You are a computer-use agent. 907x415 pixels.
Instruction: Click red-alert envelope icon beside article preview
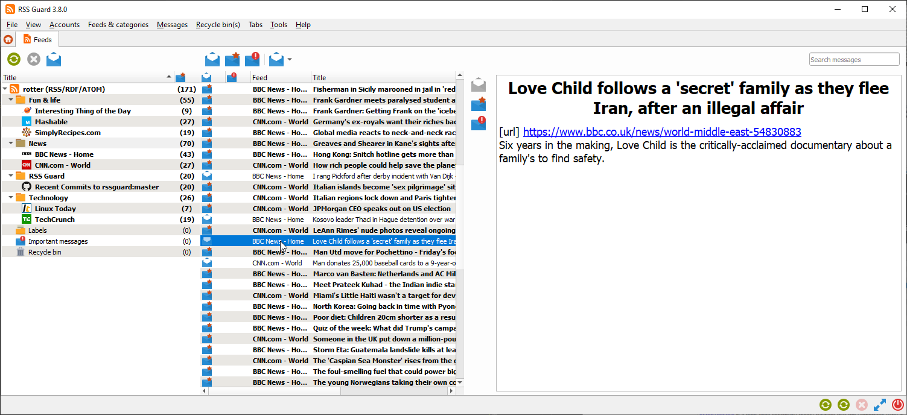tap(479, 124)
